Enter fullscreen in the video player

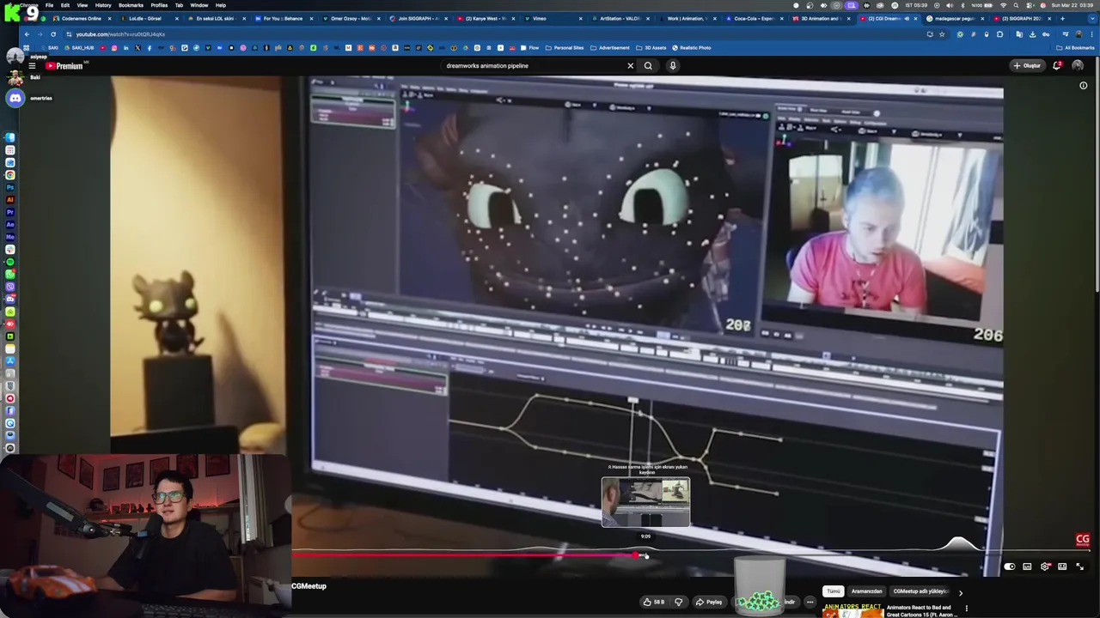(1080, 566)
